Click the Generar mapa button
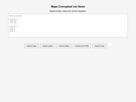The height and width of the screenshot is (102, 136). [x=31, y=46]
